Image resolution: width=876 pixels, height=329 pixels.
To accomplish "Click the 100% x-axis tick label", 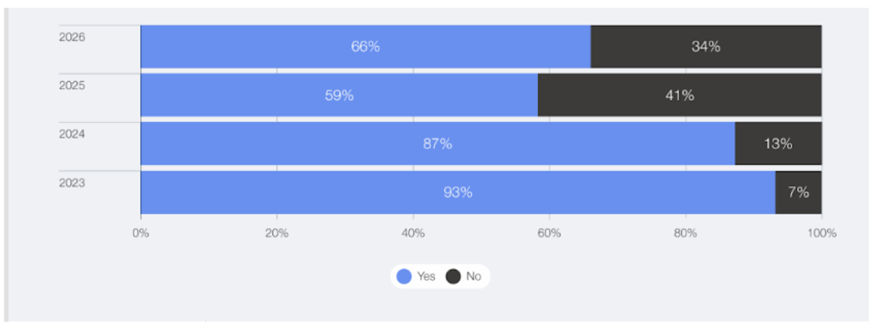I will point(822,233).
